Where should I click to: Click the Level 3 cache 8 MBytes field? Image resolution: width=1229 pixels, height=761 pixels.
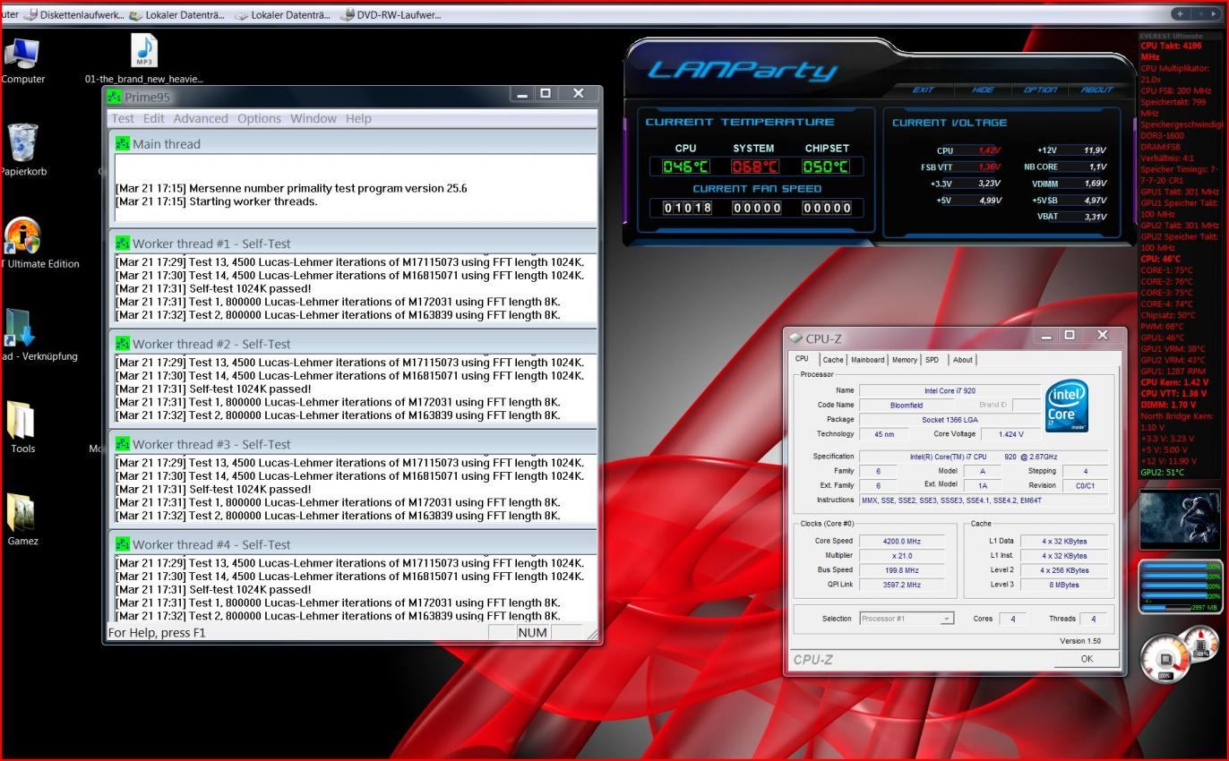[x=1064, y=585]
